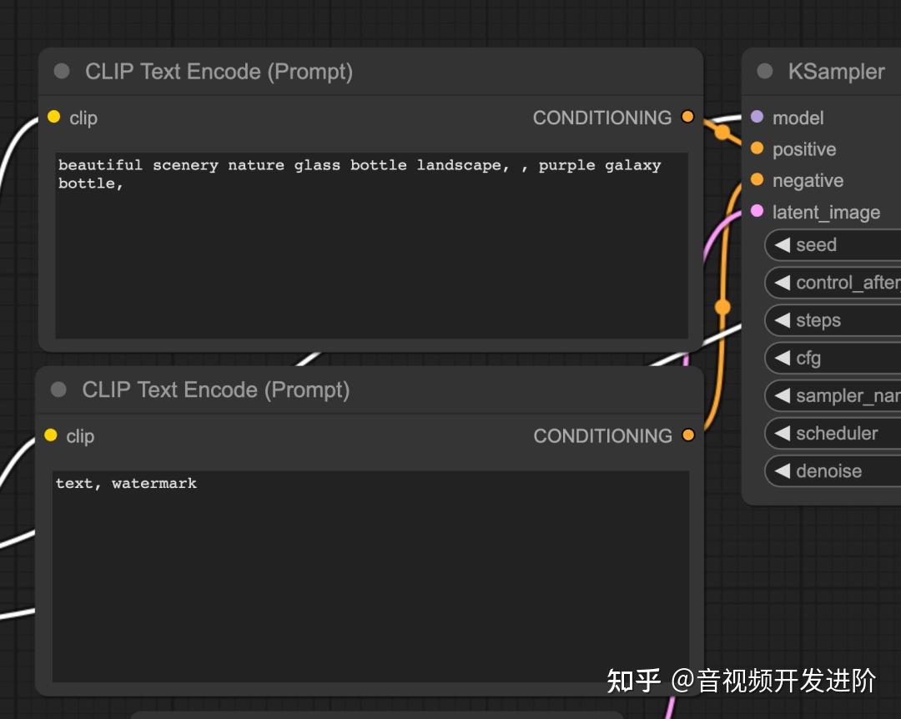Image resolution: width=901 pixels, height=719 pixels.
Task: Click the clip input port on the positive prompt node
Action: (x=53, y=118)
